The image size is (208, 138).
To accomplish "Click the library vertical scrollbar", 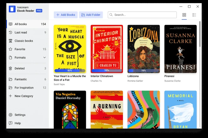I will pos(200,34).
